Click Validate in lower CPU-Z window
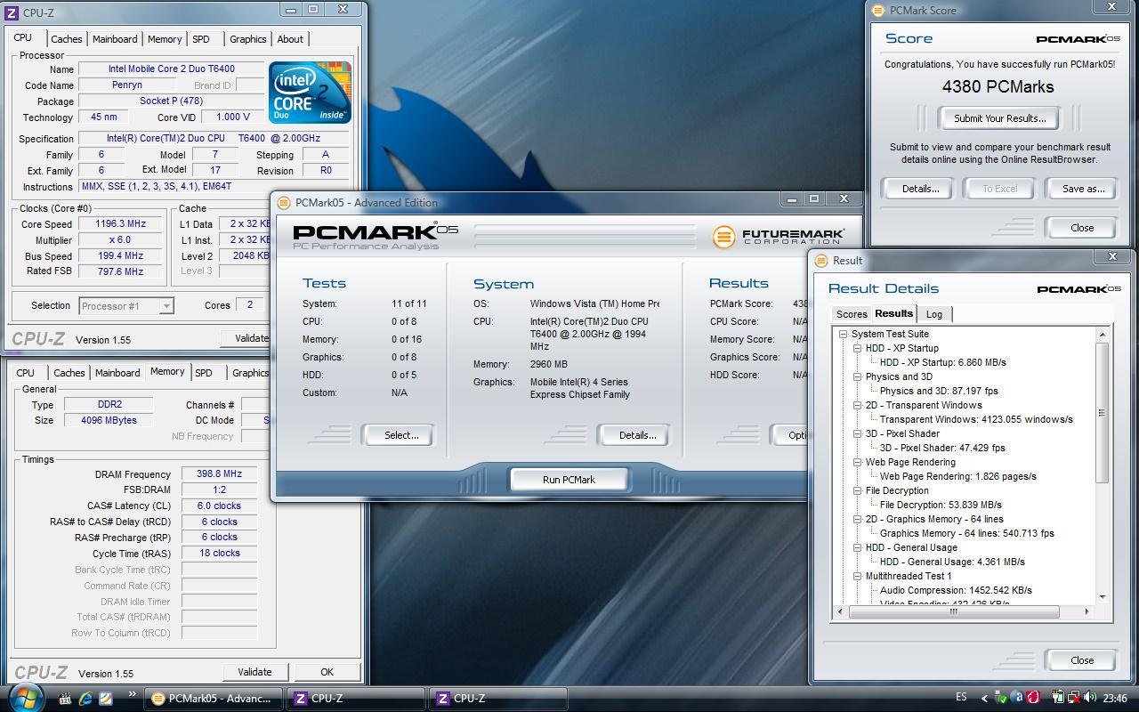The height and width of the screenshot is (712, 1139). (254, 672)
